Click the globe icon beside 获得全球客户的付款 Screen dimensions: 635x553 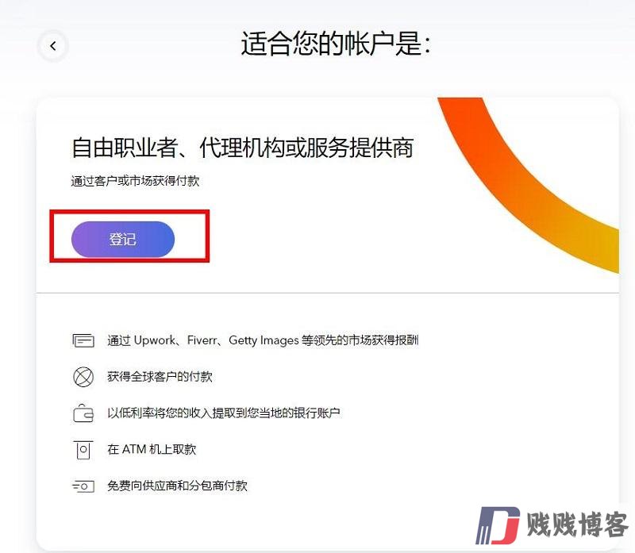point(83,377)
